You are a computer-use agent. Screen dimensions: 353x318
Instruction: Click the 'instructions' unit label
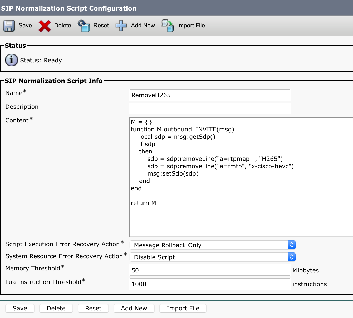(310, 284)
